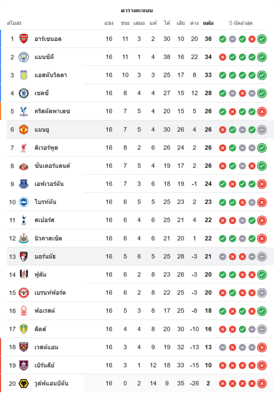
Task: Click the Aston Villa club crest
Action: coord(24,75)
